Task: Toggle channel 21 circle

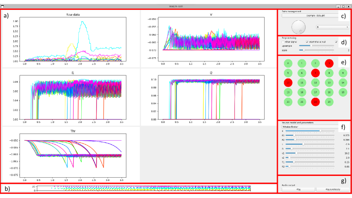Action: click(302, 102)
